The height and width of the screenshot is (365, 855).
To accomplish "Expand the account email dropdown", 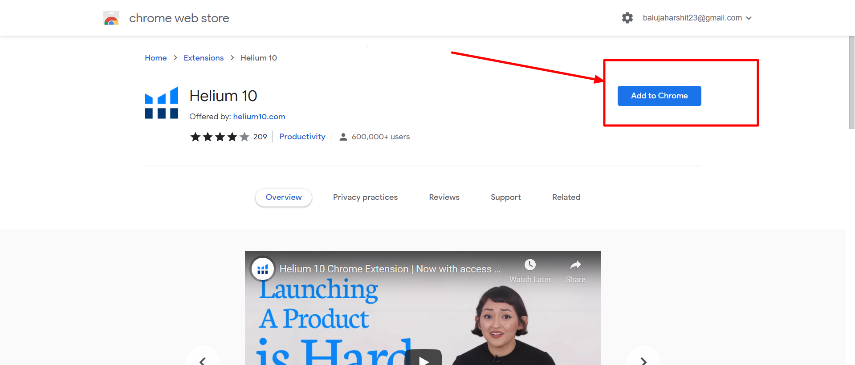I will coord(697,18).
